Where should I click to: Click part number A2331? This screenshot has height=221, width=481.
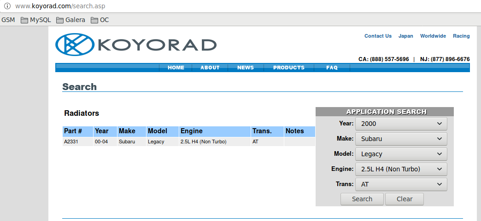[70, 142]
